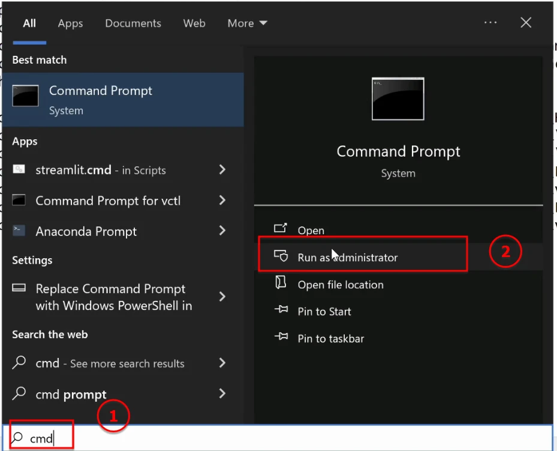
Task: Open the More dropdown
Action: point(247,23)
